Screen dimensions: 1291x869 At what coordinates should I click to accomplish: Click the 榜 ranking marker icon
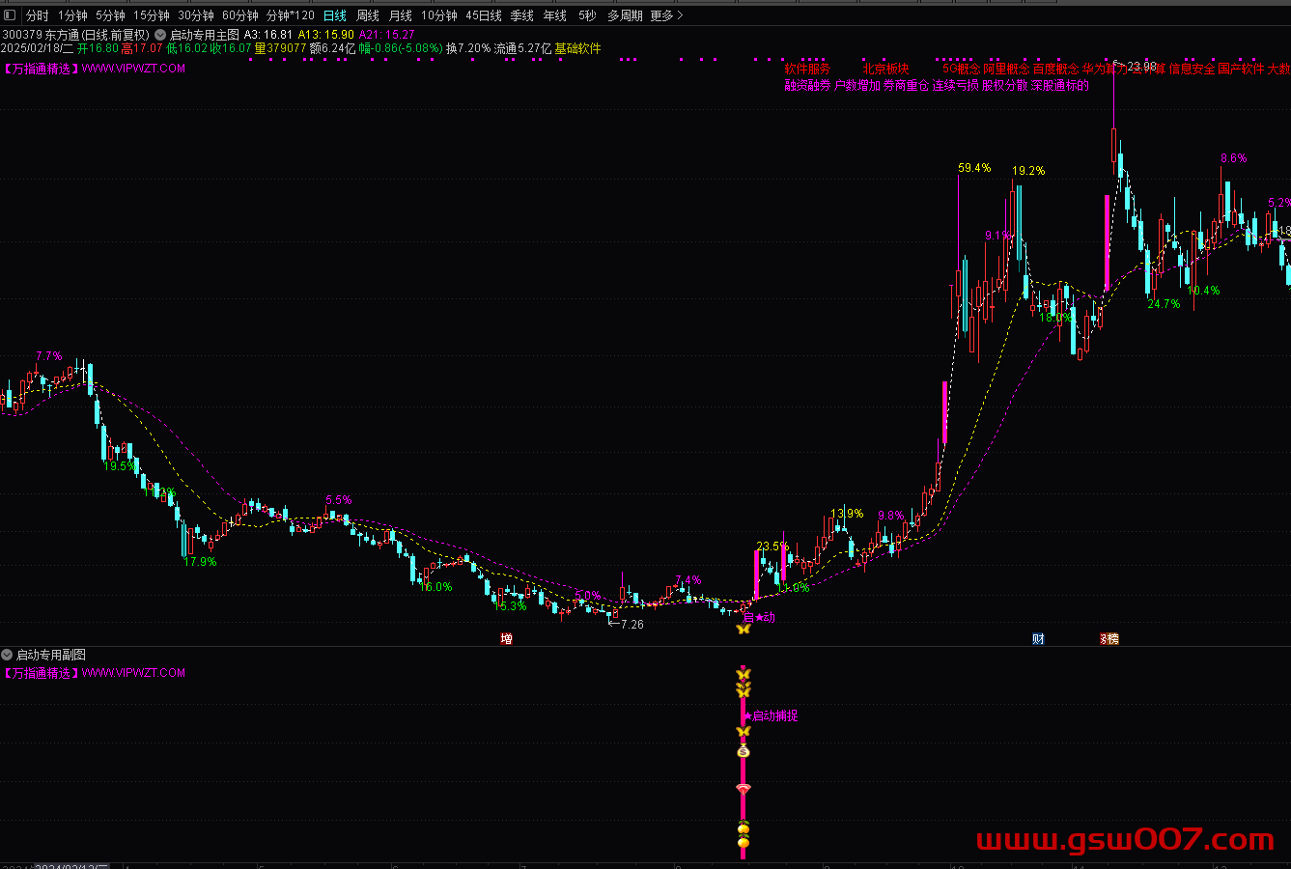coord(1110,639)
